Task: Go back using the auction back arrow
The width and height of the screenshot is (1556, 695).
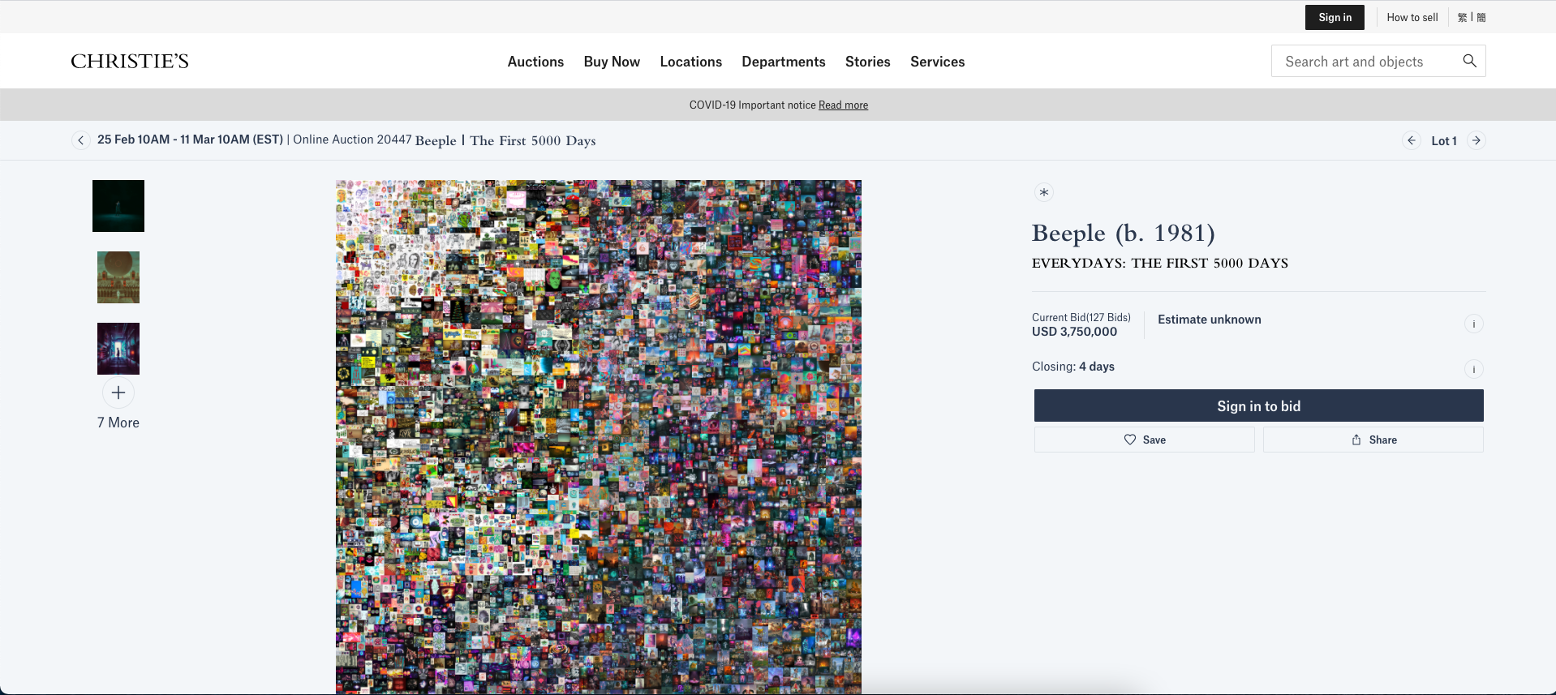Action: [80, 140]
